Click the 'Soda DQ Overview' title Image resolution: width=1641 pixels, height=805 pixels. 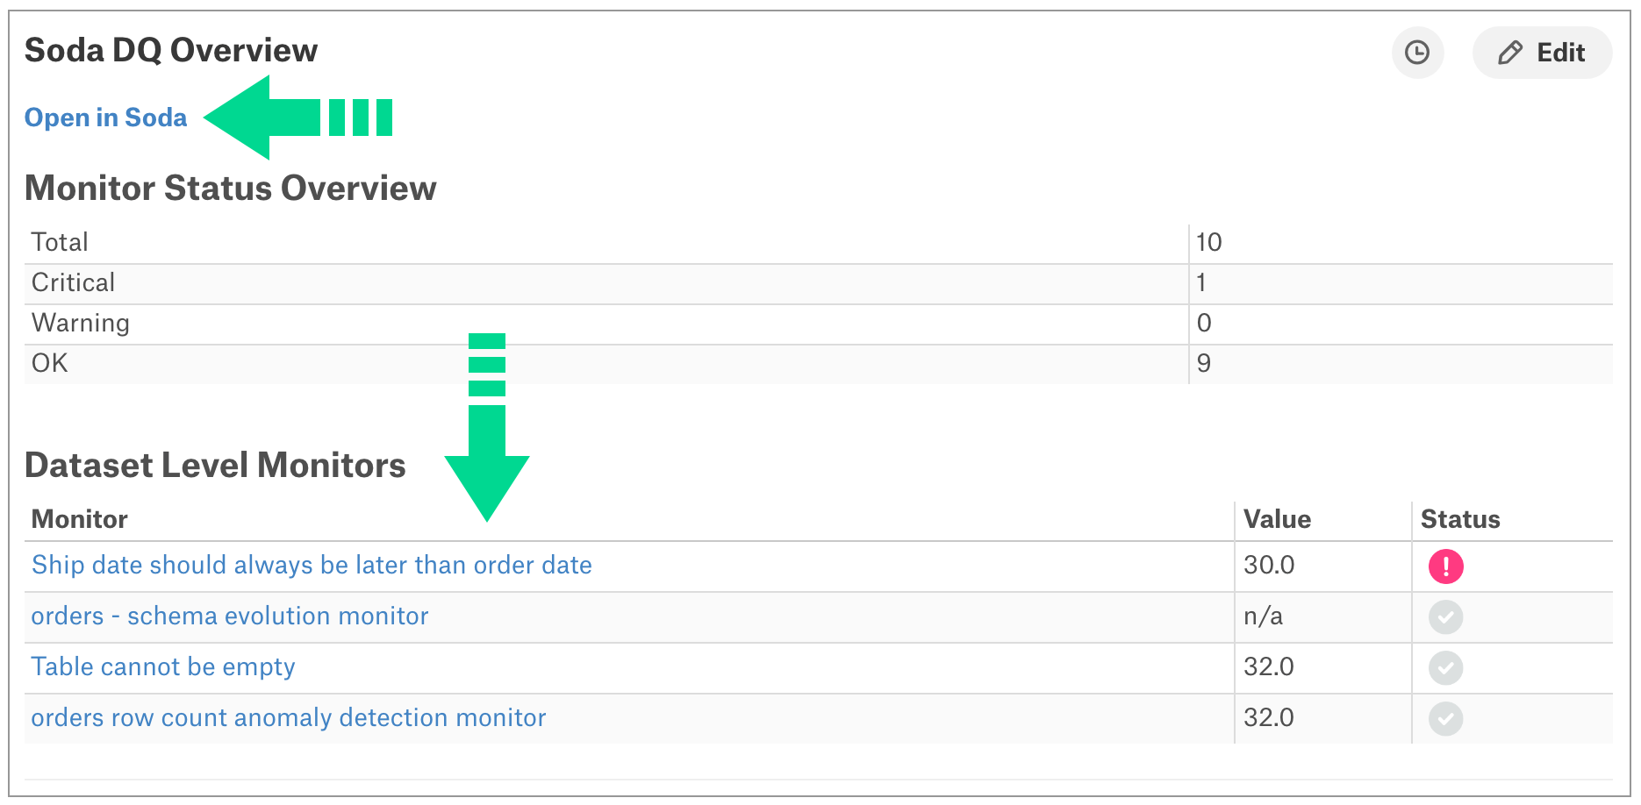(171, 51)
